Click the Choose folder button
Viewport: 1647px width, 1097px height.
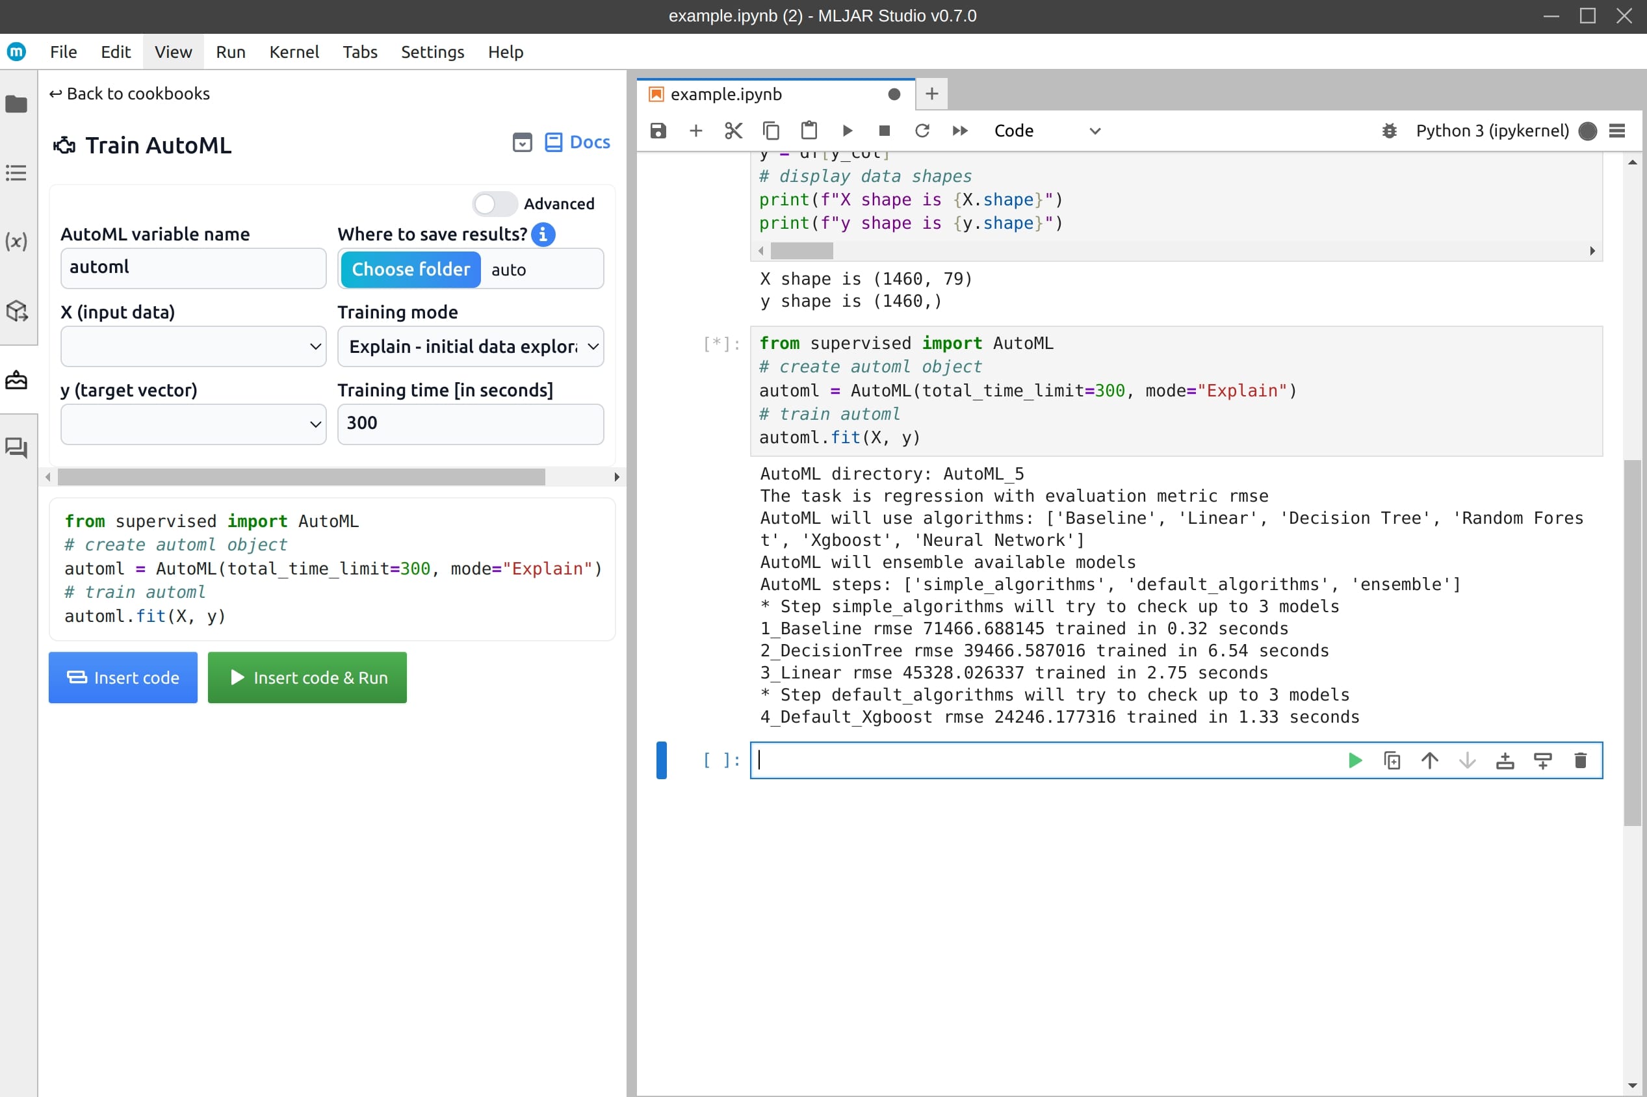point(410,269)
